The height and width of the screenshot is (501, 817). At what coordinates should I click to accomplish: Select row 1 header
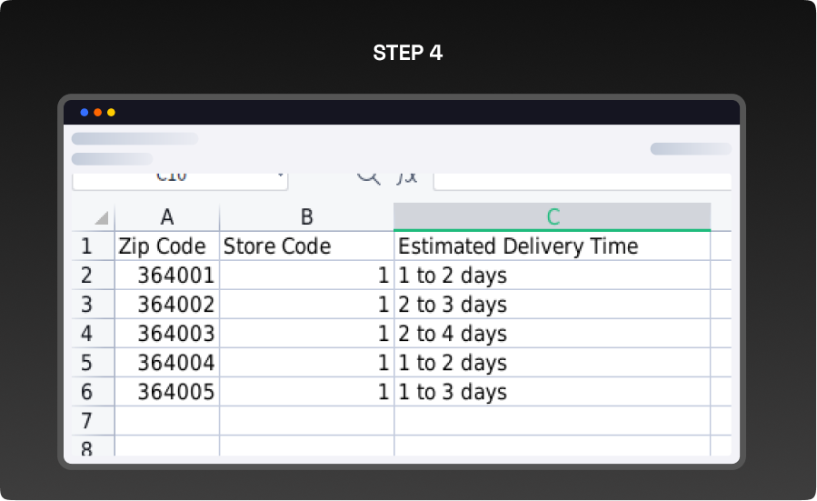click(x=87, y=246)
